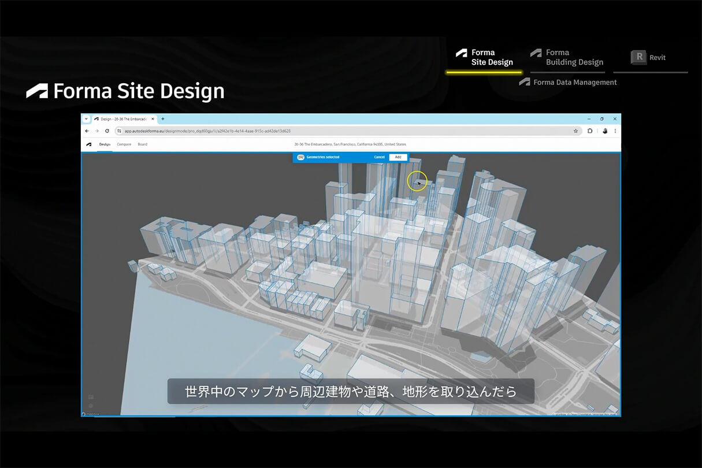Image resolution: width=702 pixels, height=468 pixels.
Task: Click the Autodesk Forma logo in app header
Action: coord(89,144)
